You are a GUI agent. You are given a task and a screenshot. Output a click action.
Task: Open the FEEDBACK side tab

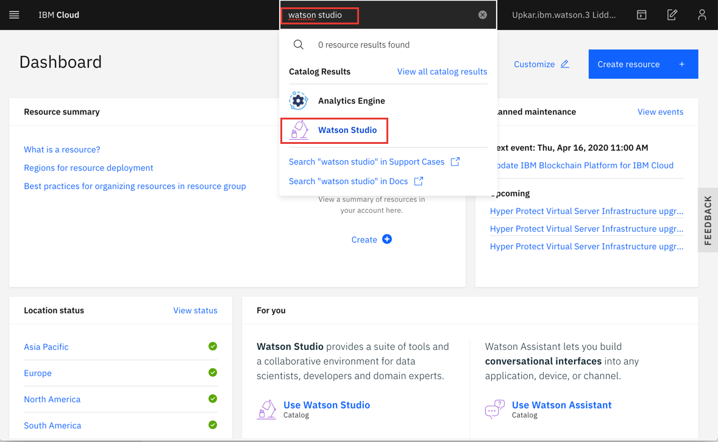pos(708,220)
